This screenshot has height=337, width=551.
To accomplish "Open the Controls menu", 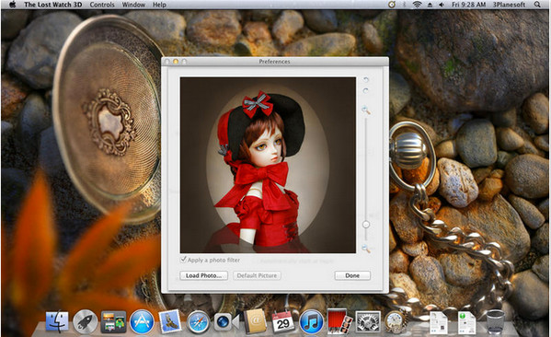I will click(x=102, y=5).
